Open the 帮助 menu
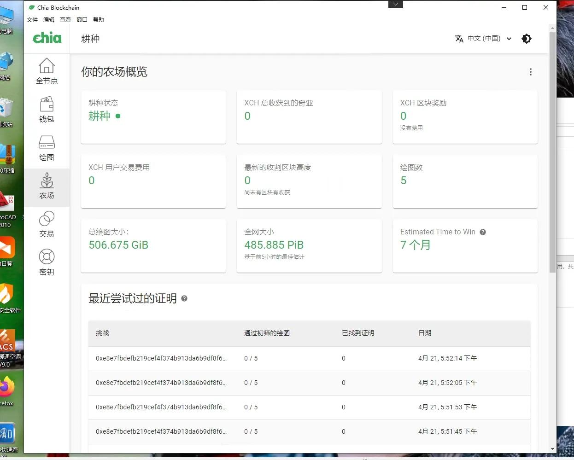574x460 pixels. tap(98, 19)
